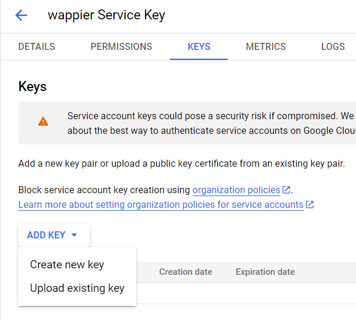This screenshot has width=356, height=320.
Task: View the METRICS tab
Action: pos(266,46)
